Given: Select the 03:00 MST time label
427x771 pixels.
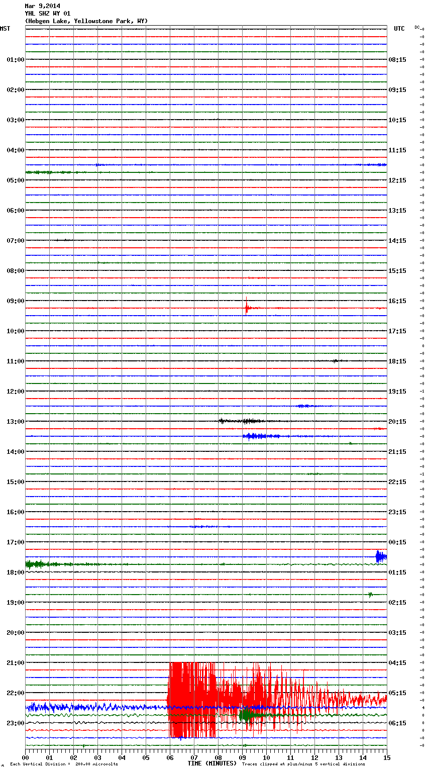Looking at the screenshot, I should tap(15, 120).
